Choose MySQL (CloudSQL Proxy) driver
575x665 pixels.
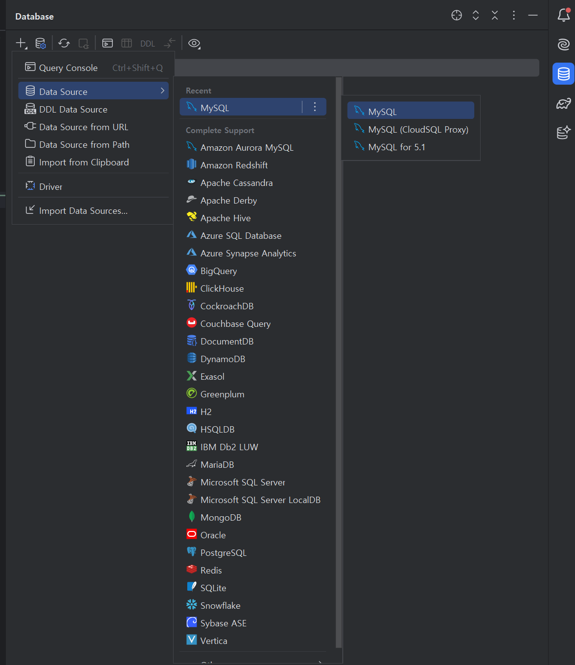411,129
